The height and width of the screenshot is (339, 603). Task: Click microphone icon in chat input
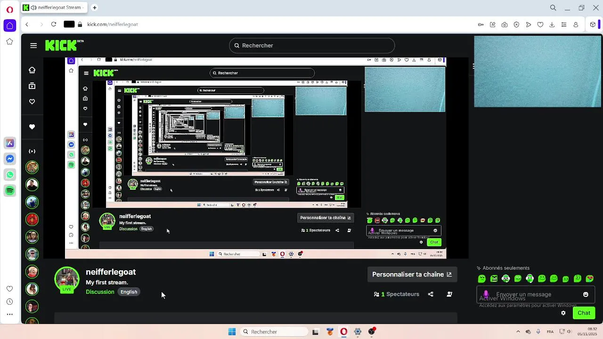pyautogui.click(x=486, y=294)
